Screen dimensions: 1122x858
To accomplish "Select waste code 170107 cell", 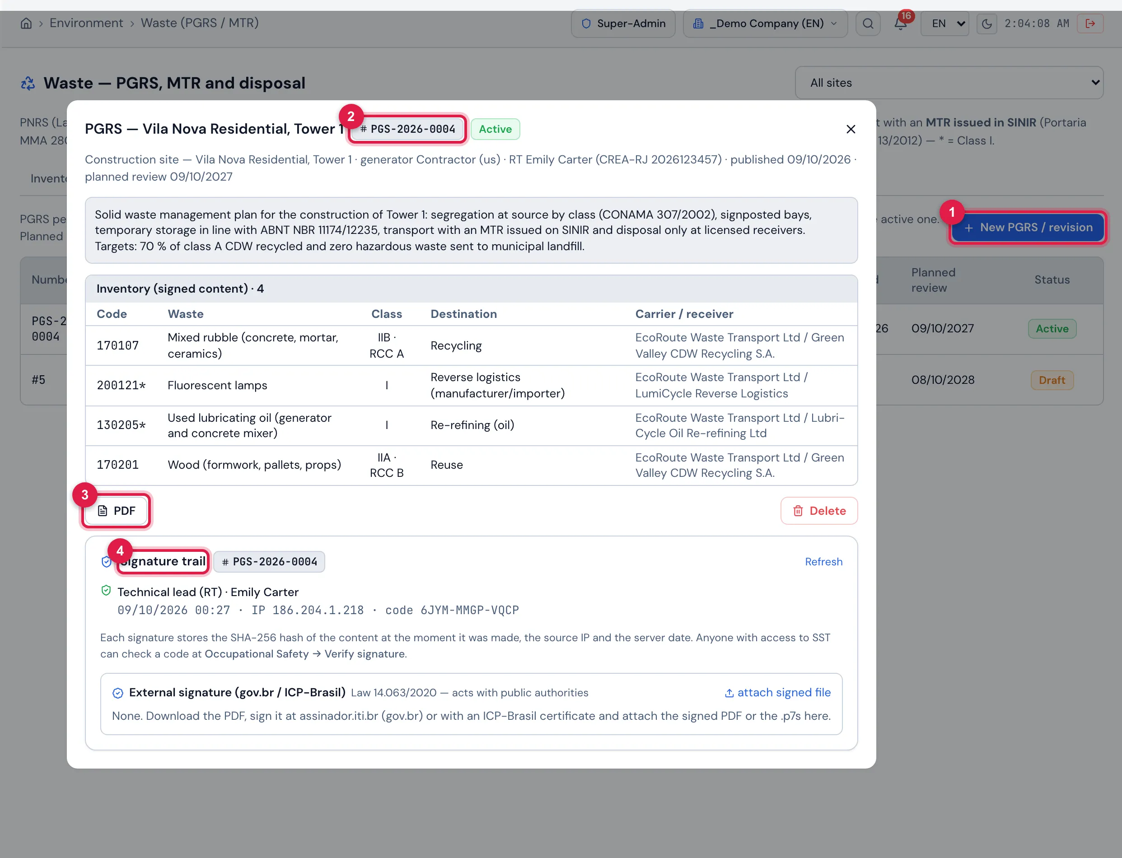I will click(x=117, y=346).
